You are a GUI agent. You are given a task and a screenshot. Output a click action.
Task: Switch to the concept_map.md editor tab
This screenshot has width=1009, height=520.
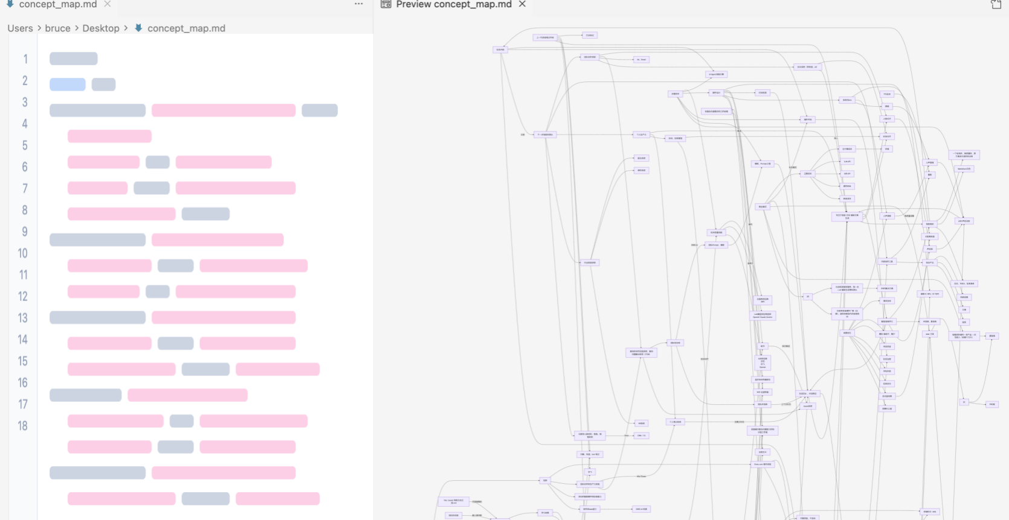point(57,4)
